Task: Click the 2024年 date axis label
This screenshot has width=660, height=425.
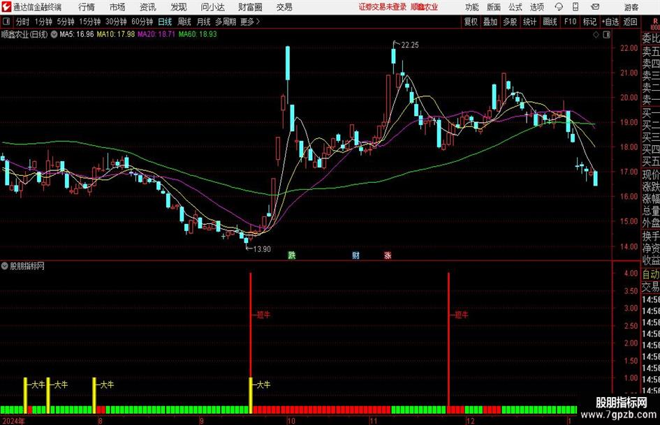Action: [13, 421]
